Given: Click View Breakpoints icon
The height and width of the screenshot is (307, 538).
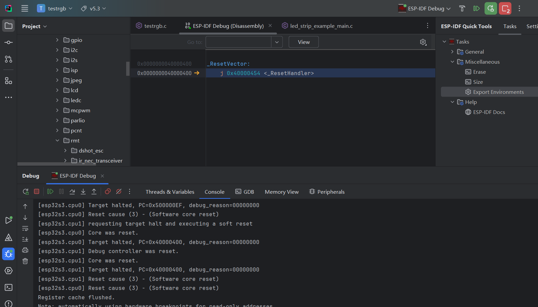Looking at the screenshot, I should (108, 191).
